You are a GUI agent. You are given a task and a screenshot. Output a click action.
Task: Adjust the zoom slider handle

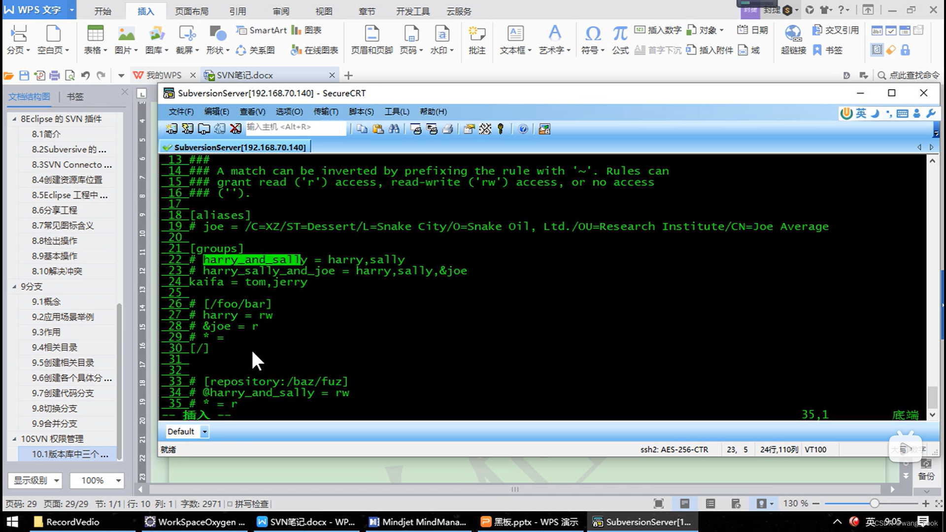click(874, 503)
